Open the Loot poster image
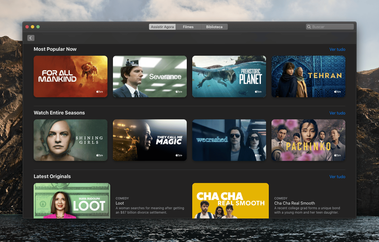The height and width of the screenshot is (242, 379). pyautogui.click(x=72, y=201)
